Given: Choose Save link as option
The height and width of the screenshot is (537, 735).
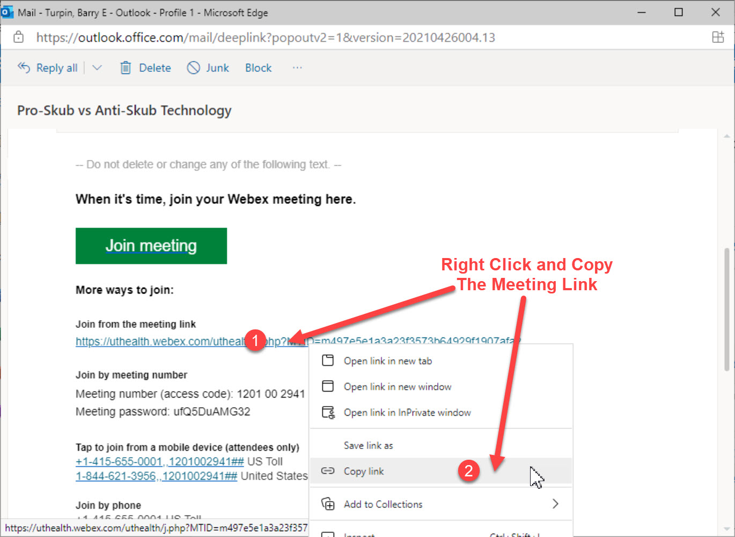Looking at the screenshot, I should coord(368,445).
